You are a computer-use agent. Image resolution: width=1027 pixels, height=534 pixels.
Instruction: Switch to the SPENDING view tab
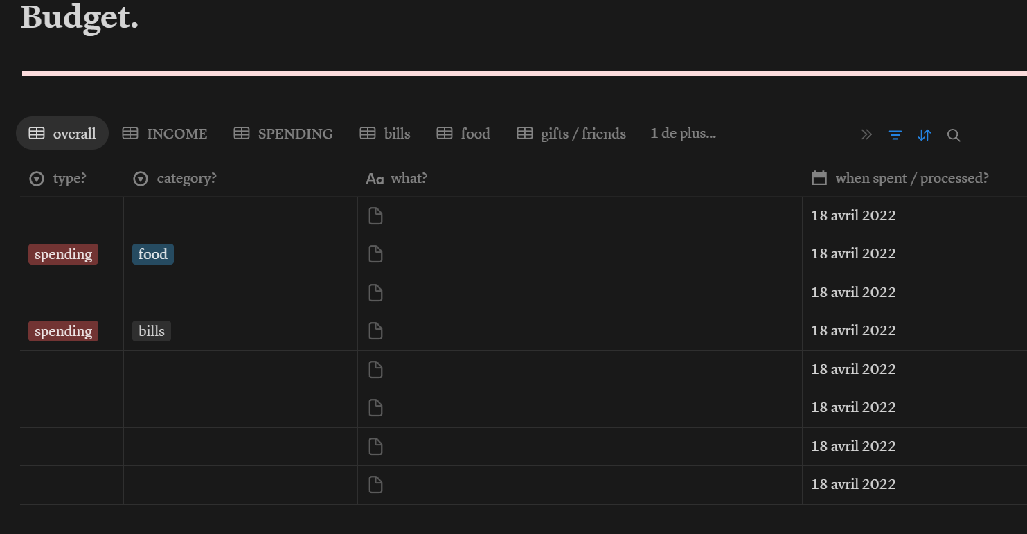click(283, 134)
